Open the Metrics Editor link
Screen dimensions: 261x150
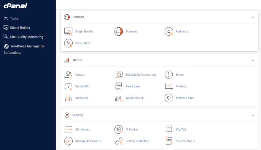click(x=185, y=98)
